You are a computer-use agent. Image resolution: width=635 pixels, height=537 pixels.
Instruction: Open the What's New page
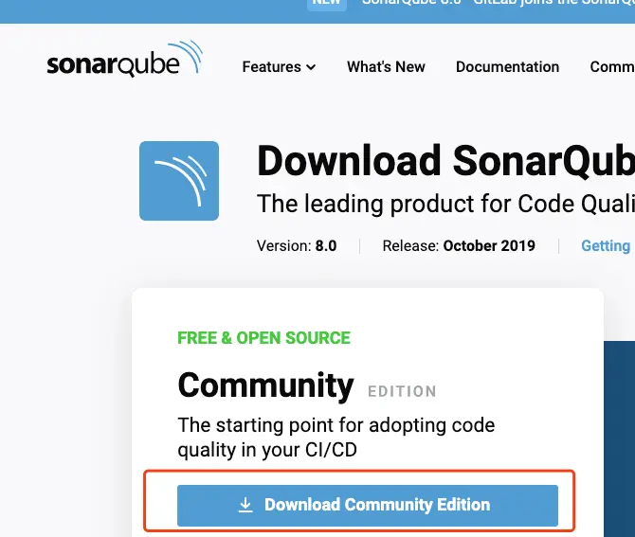click(x=386, y=67)
